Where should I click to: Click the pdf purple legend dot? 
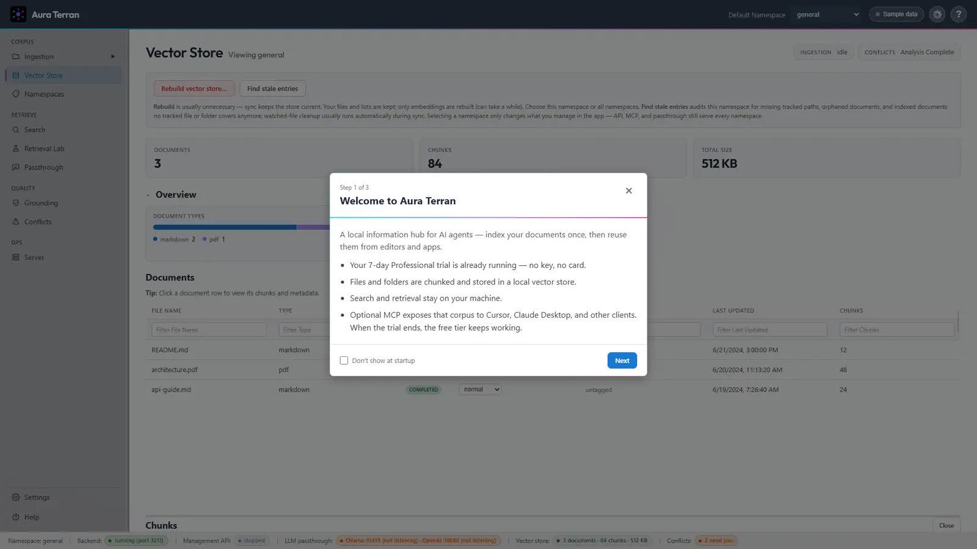(x=205, y=239)
